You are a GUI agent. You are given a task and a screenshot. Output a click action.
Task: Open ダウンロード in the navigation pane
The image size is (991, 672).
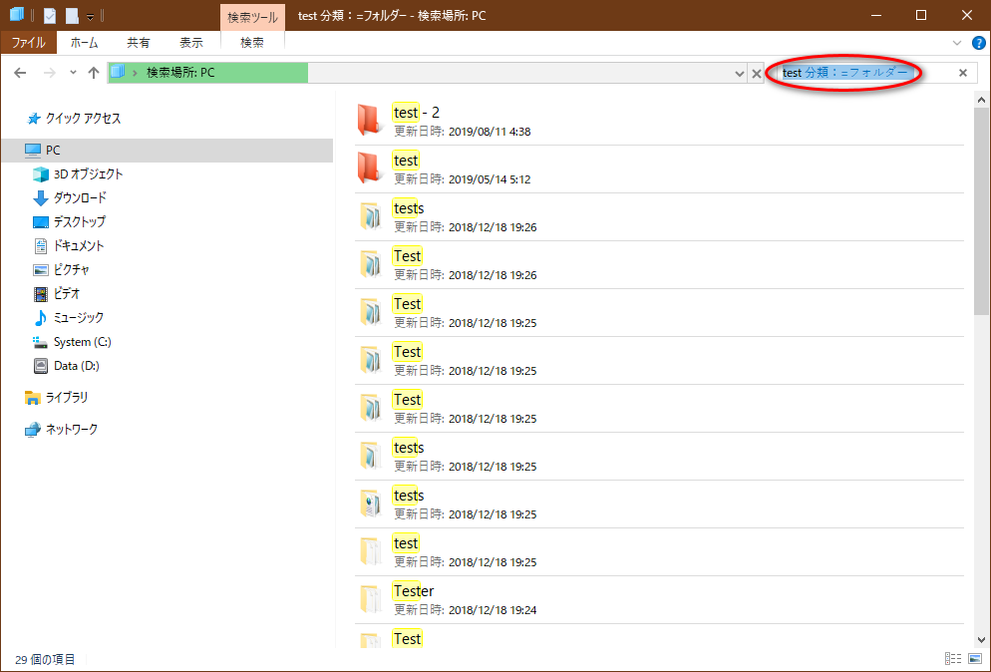pyautogui.click(x=80, y=197)
